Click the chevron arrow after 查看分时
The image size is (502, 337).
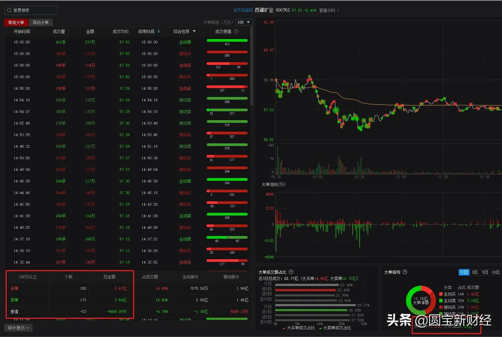pyautogui.click(x=338, y=10)
